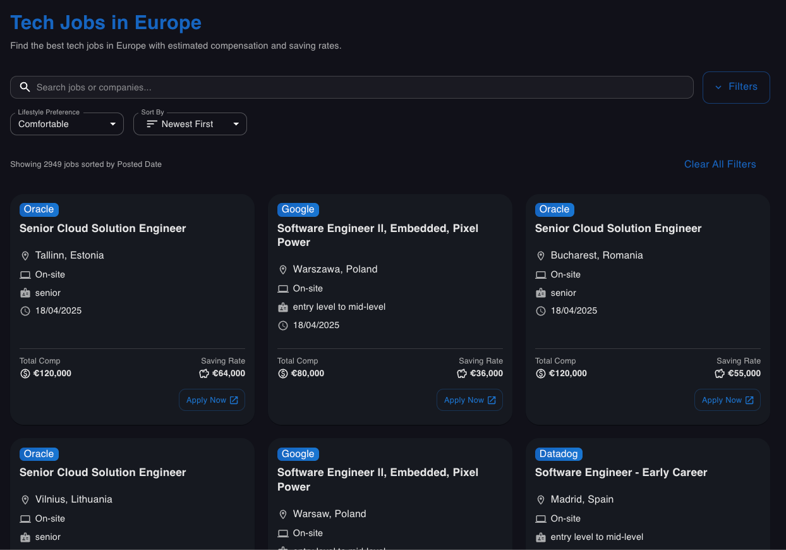Open the Filters panel button

click(x=736, y=87)
